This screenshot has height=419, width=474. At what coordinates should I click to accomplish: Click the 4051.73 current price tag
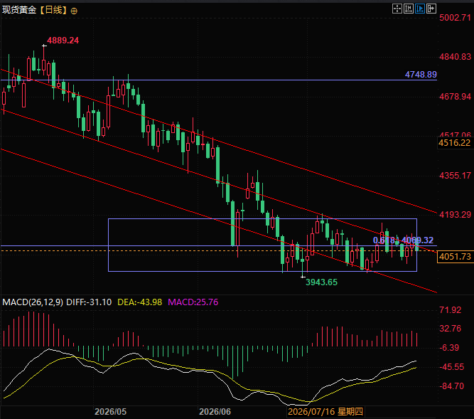(x=455, y=257)
